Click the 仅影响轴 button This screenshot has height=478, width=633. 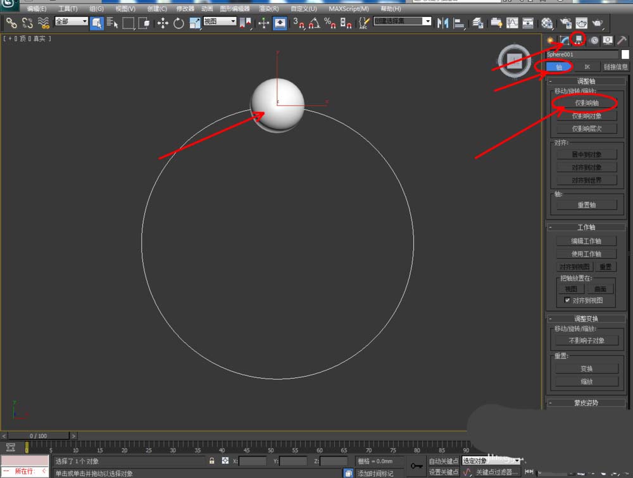[586, 103]
